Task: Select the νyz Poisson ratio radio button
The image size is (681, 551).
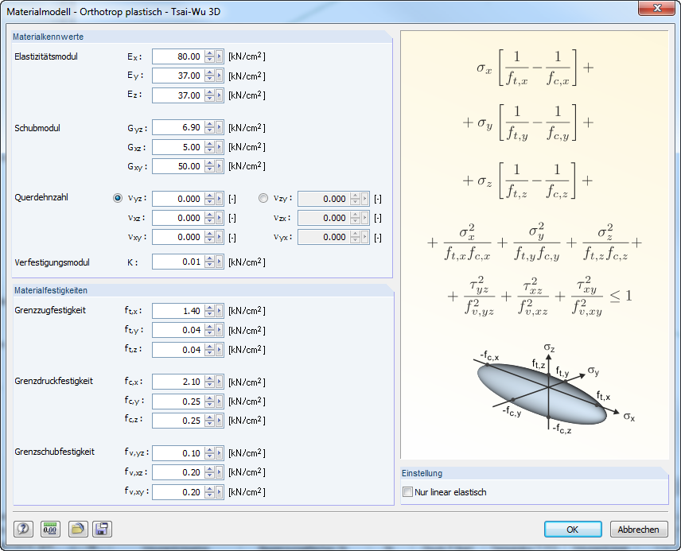Action: click(117, 198)
